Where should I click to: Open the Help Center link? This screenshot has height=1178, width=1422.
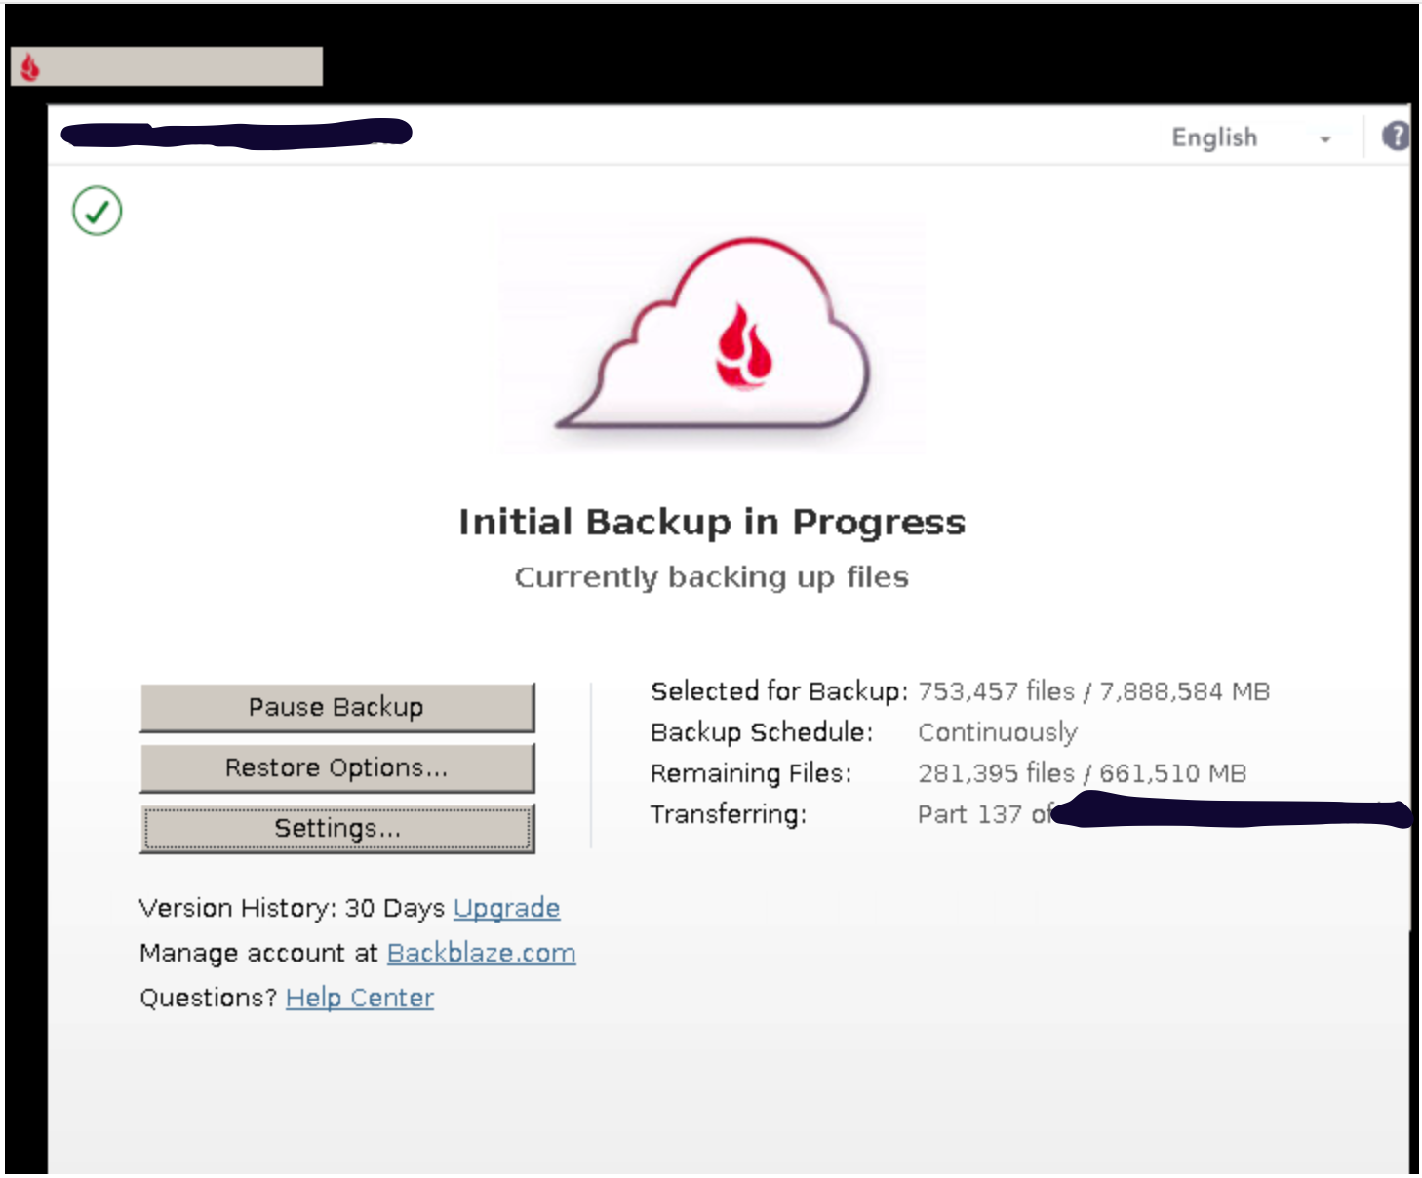pos(360,998)
